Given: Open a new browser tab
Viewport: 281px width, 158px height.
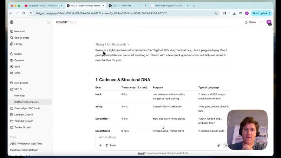Looking at the screenshot, I should click(194, 6).
